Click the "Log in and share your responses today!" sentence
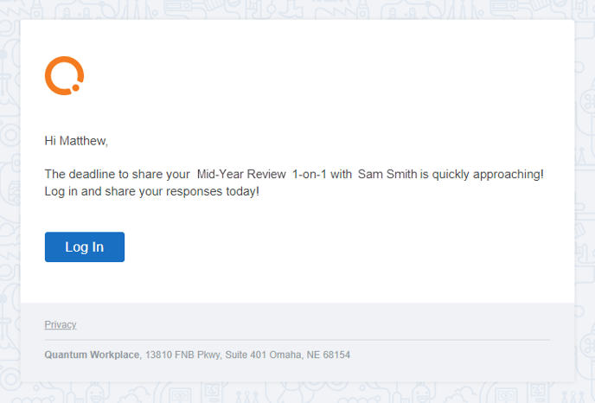This screenshot has height=403, width=595. click(x=152, y=191)
